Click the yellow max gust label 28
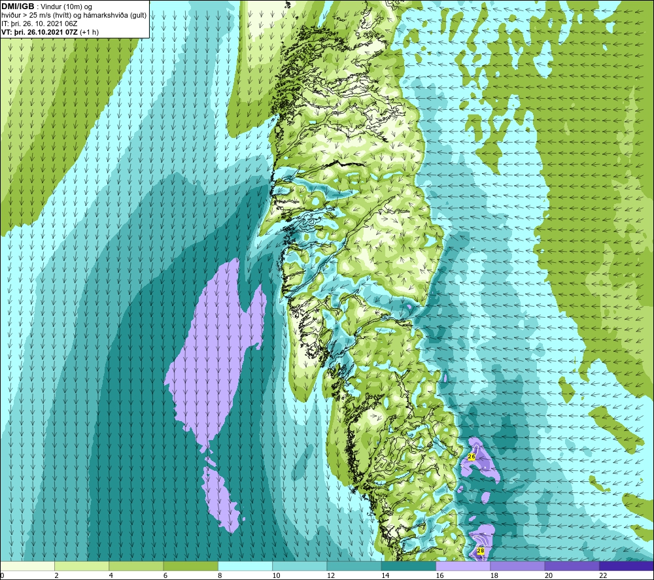Screen dimensions: 654x580 click(481, 551)
